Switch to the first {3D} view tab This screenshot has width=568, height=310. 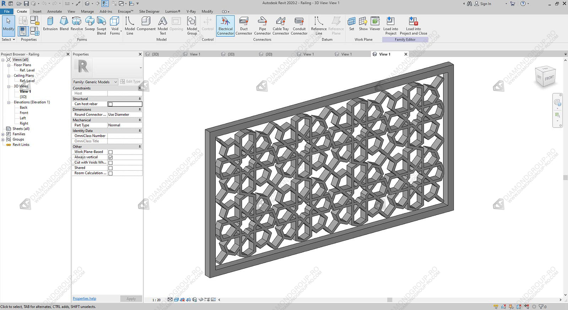coord(155,54)
